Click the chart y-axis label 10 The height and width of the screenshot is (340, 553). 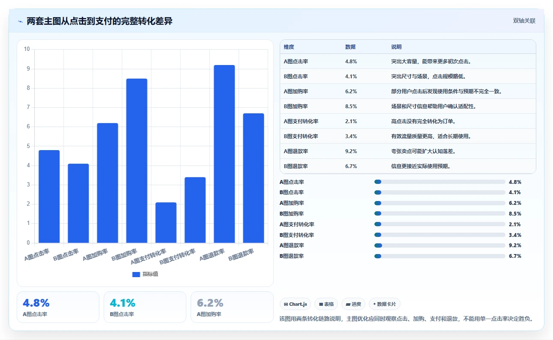[27, 49]
